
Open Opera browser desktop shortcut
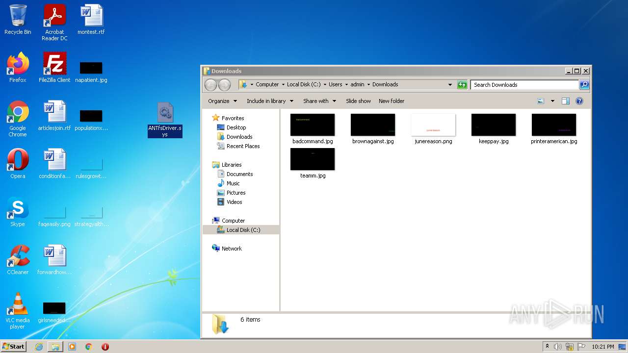pos(18,164)
